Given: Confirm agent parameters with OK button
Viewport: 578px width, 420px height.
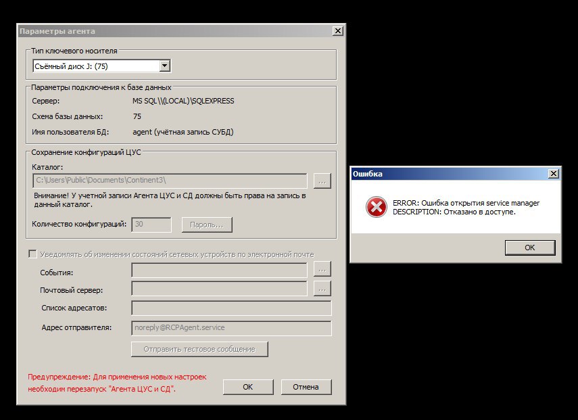Looking at the screenshot, I should pos(248,387).
